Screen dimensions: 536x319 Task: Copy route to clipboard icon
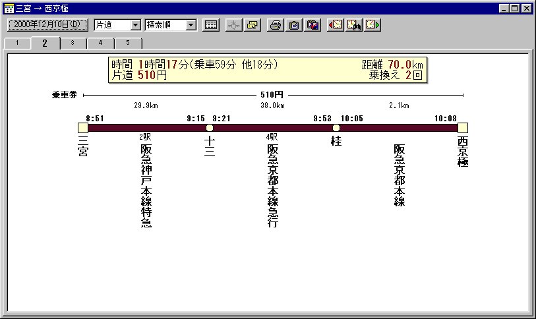(x=294, y=25)
